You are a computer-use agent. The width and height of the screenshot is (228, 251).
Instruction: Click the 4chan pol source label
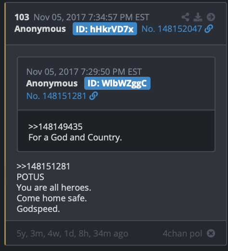coord(182,234)
